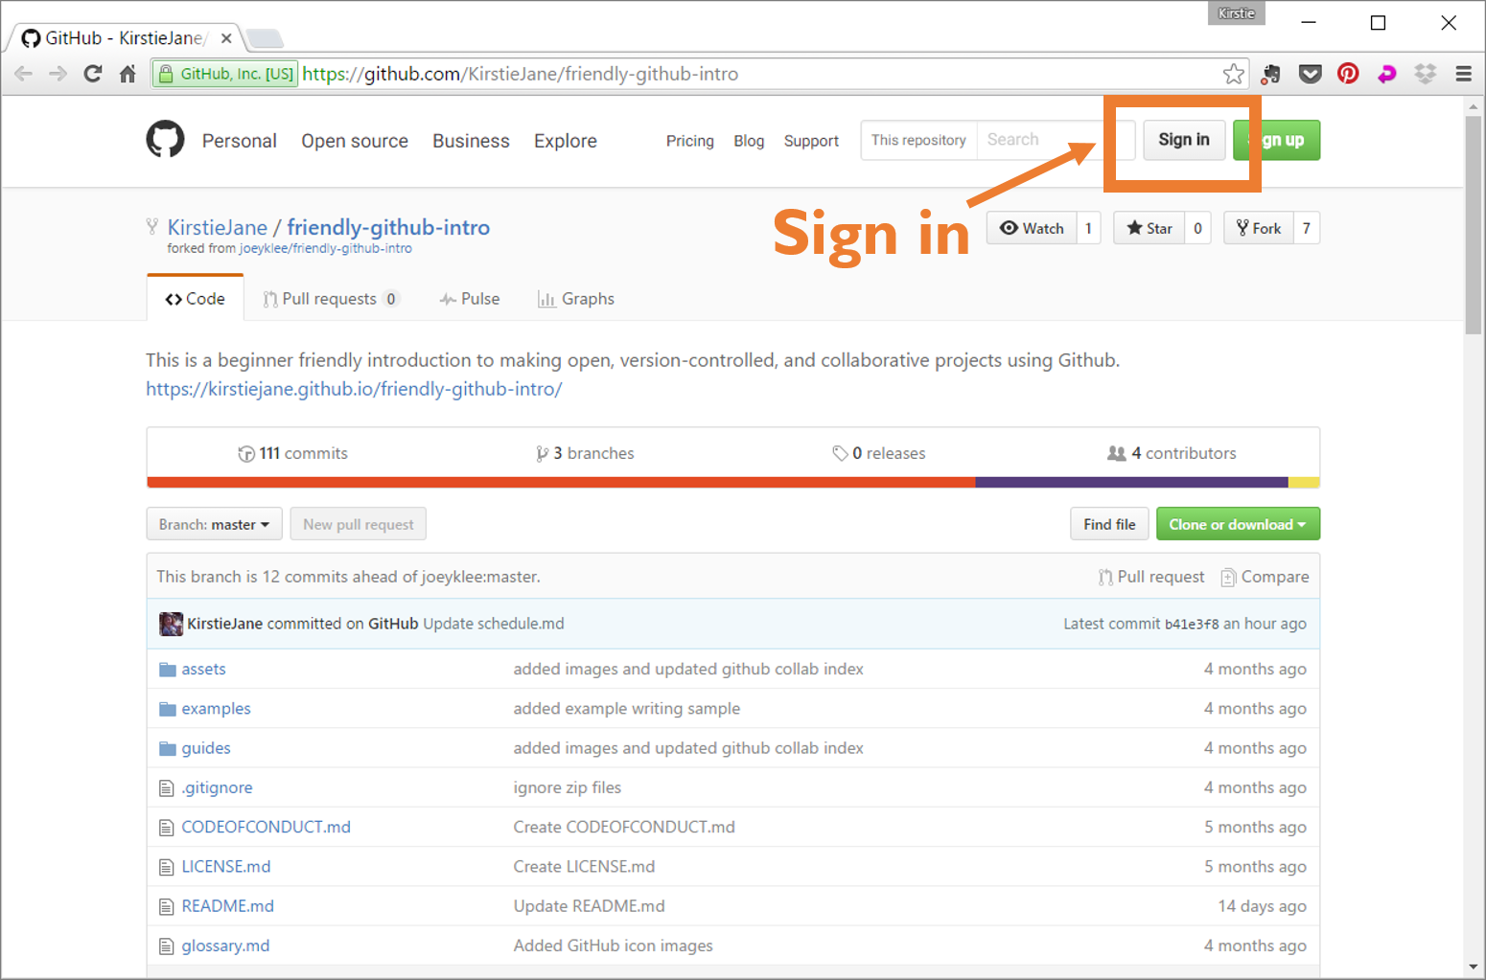Star the repository
Image resolution: width=1486 pixels, height=980 pixels.
click(x=1149, y=228)
